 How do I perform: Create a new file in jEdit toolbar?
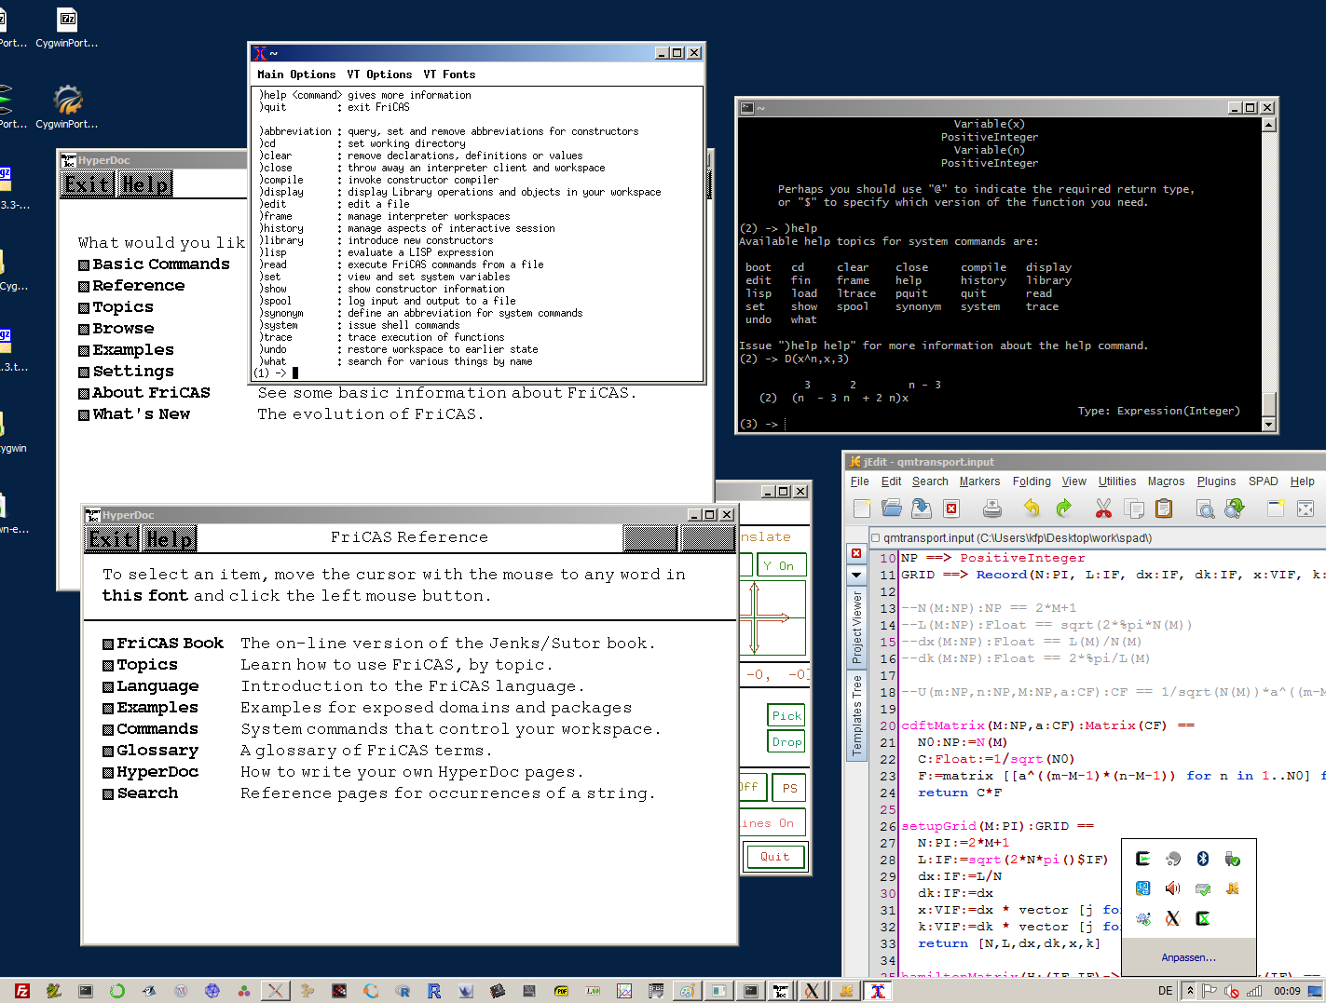tap(862, 508)
